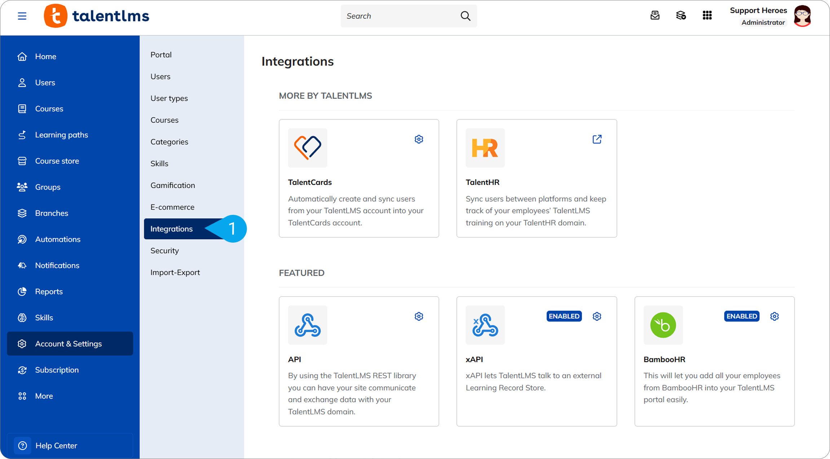Click the API logo thumbnail
Viewport: 830px width, 459px height.
[308, 325]
